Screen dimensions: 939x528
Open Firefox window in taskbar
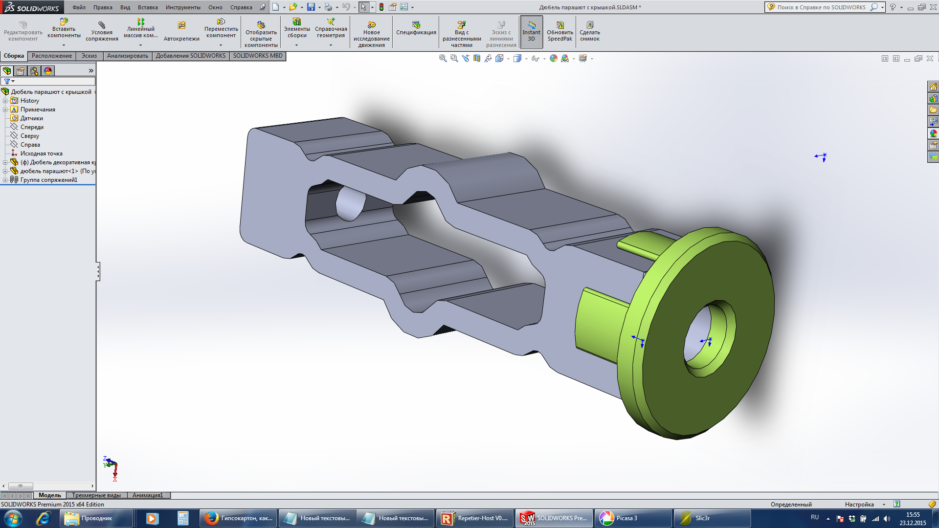239,518
